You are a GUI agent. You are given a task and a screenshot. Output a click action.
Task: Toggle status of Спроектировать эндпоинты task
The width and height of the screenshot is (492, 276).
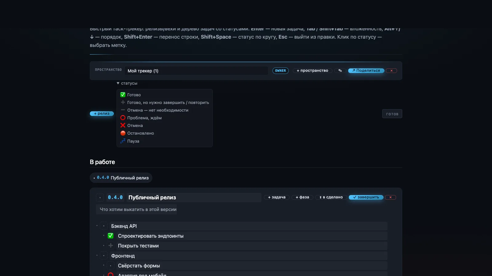[x=111, y=236]
